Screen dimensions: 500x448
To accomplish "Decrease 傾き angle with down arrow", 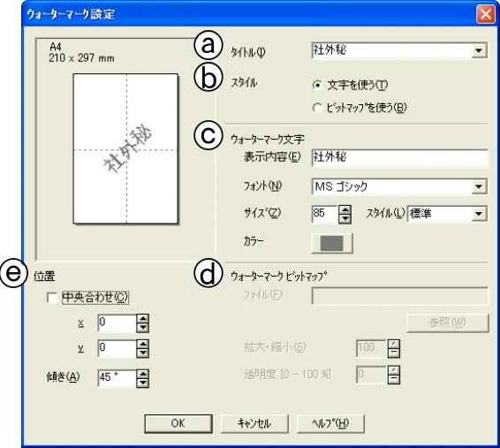I will click(142, 383).
